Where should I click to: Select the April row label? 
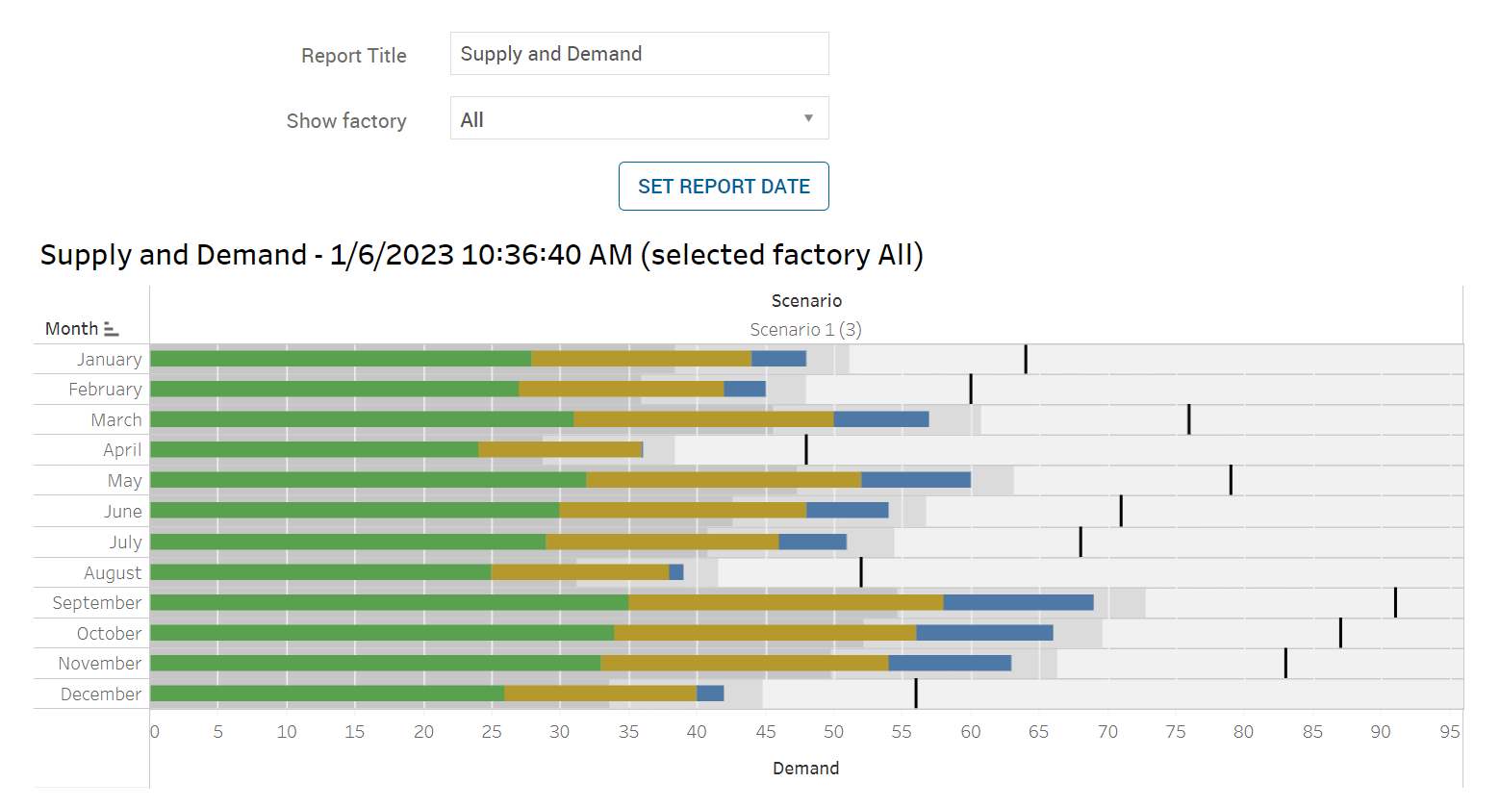point(122,450)
